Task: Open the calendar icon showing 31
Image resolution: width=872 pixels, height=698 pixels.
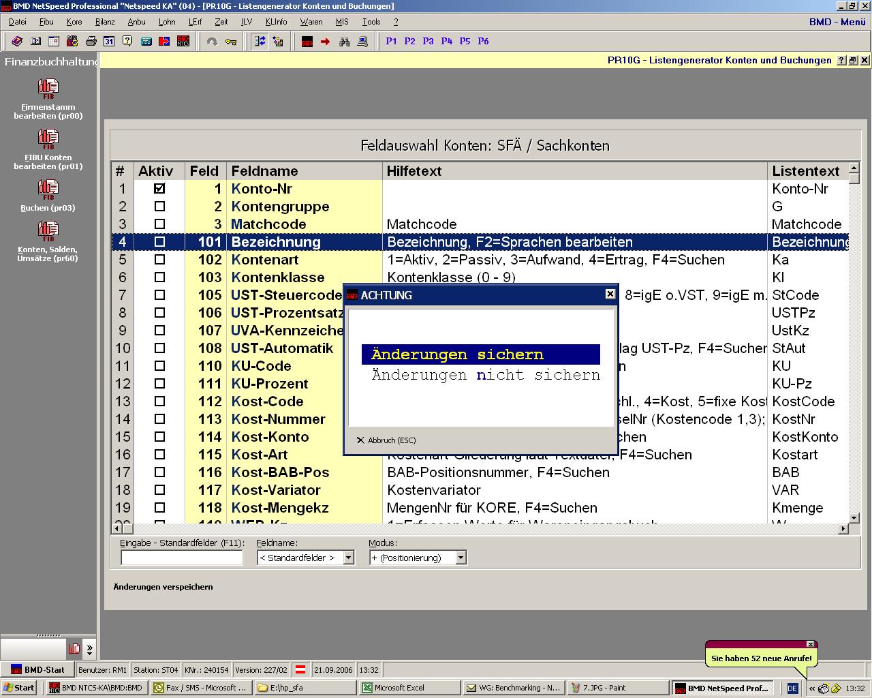Action: point(109,42)
